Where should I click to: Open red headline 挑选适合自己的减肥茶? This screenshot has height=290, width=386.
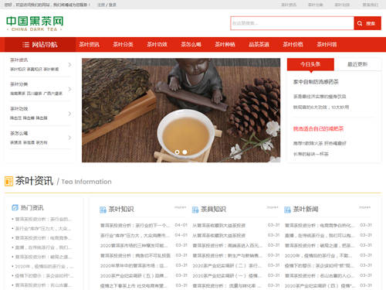click(x=318, y=128)
